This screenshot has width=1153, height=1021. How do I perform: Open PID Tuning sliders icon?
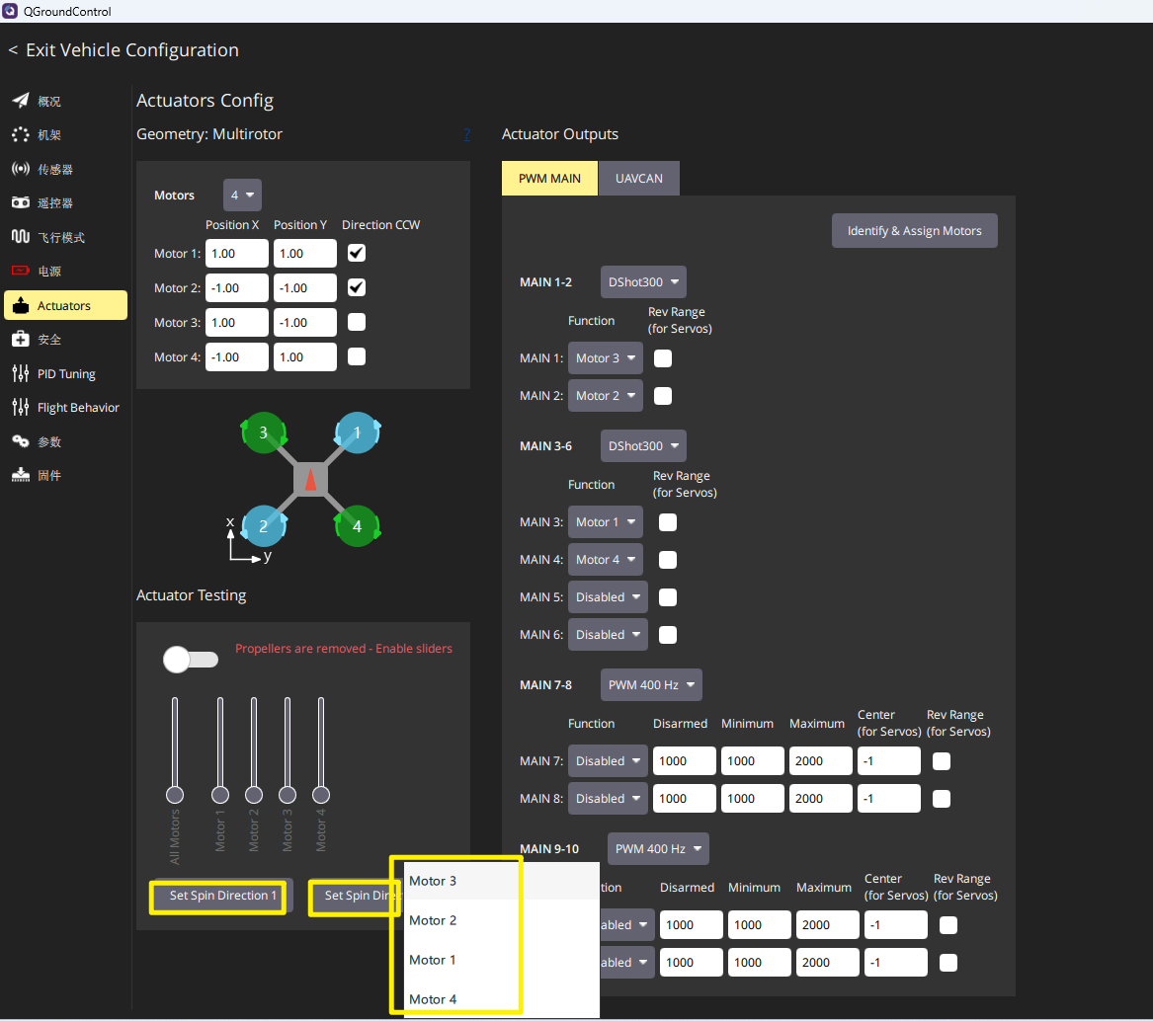pos(21,373)
